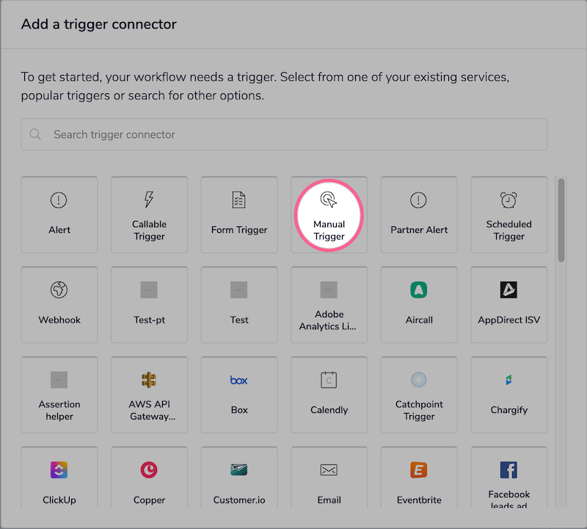Choose the Alert trigger connector
This screenshot has width=587, height=529.
59,215
